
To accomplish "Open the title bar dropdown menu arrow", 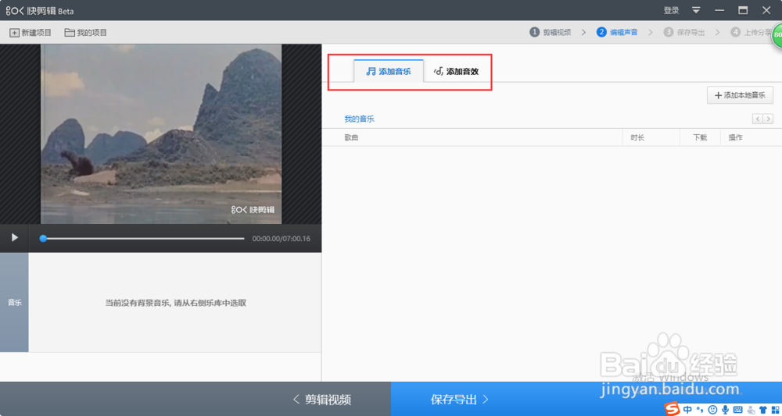I will click(x=696, y=10).
